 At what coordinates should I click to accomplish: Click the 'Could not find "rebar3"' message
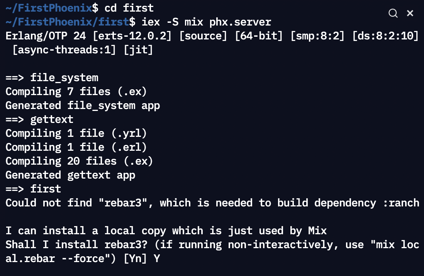212,203
